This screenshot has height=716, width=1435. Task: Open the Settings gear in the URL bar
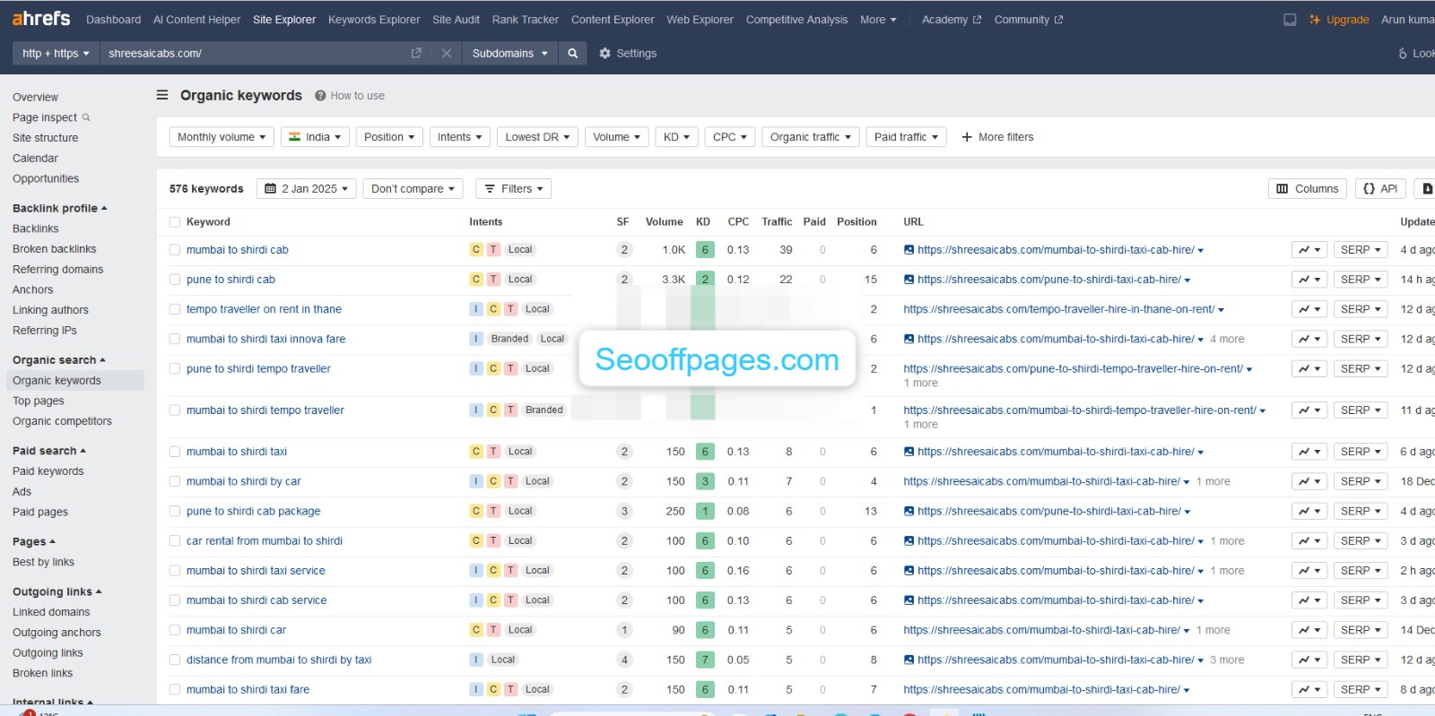click(x=605, y=54)
